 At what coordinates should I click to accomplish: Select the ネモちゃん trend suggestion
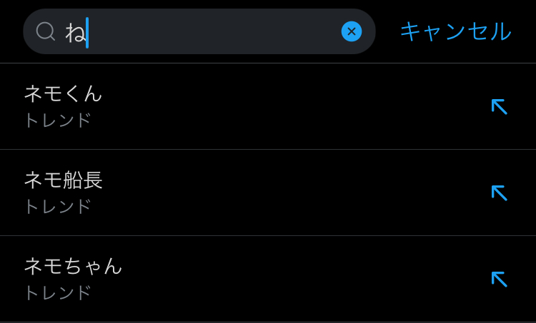click(x=74, y=266)
